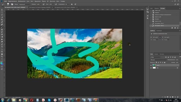The width and height of the screenshot is (181, 102).
Task: Open the History panel options menu
Action: (x=180, y=8)
